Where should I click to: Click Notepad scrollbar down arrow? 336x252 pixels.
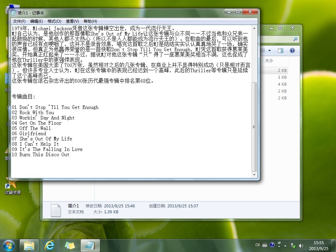pyautogui.click(x=254, y=175)
